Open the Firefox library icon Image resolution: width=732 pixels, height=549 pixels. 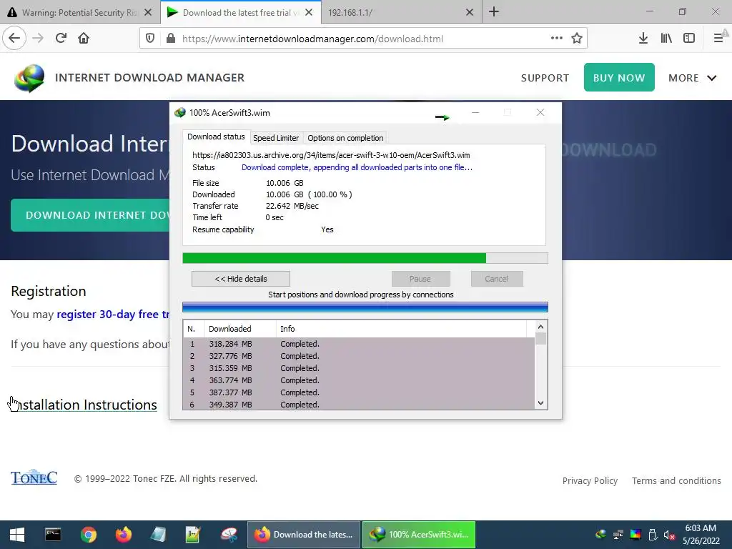(666, 39)
